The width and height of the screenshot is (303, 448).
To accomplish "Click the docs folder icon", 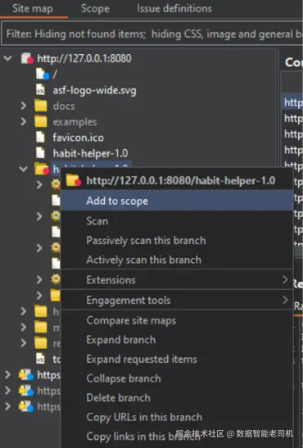I will (x=41, y=106).
